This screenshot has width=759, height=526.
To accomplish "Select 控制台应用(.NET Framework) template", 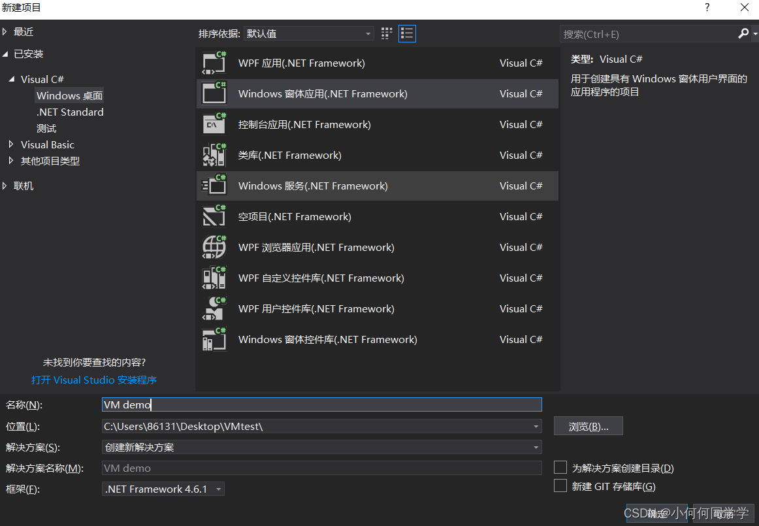I will coord(378,125).
